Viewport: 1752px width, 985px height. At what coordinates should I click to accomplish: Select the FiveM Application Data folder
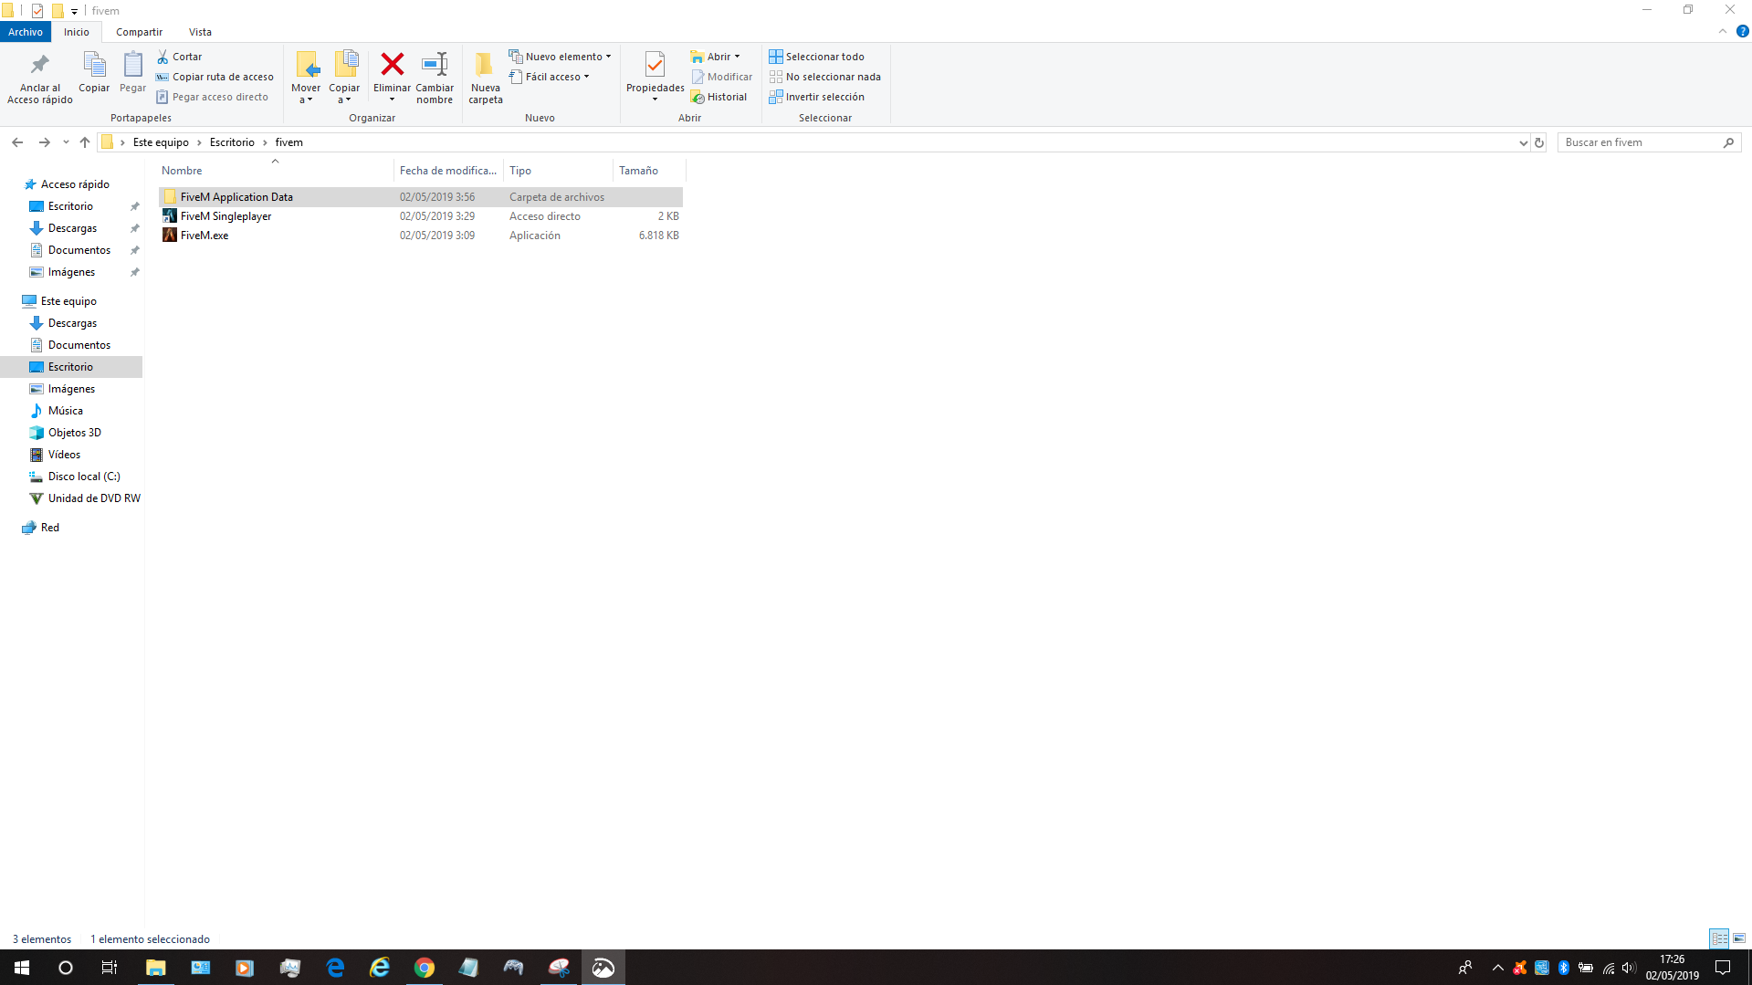420,197
